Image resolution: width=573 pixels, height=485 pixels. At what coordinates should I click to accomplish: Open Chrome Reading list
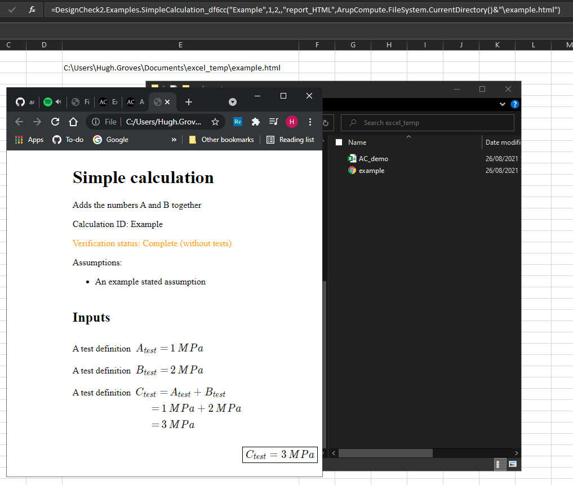click(291, 140)
